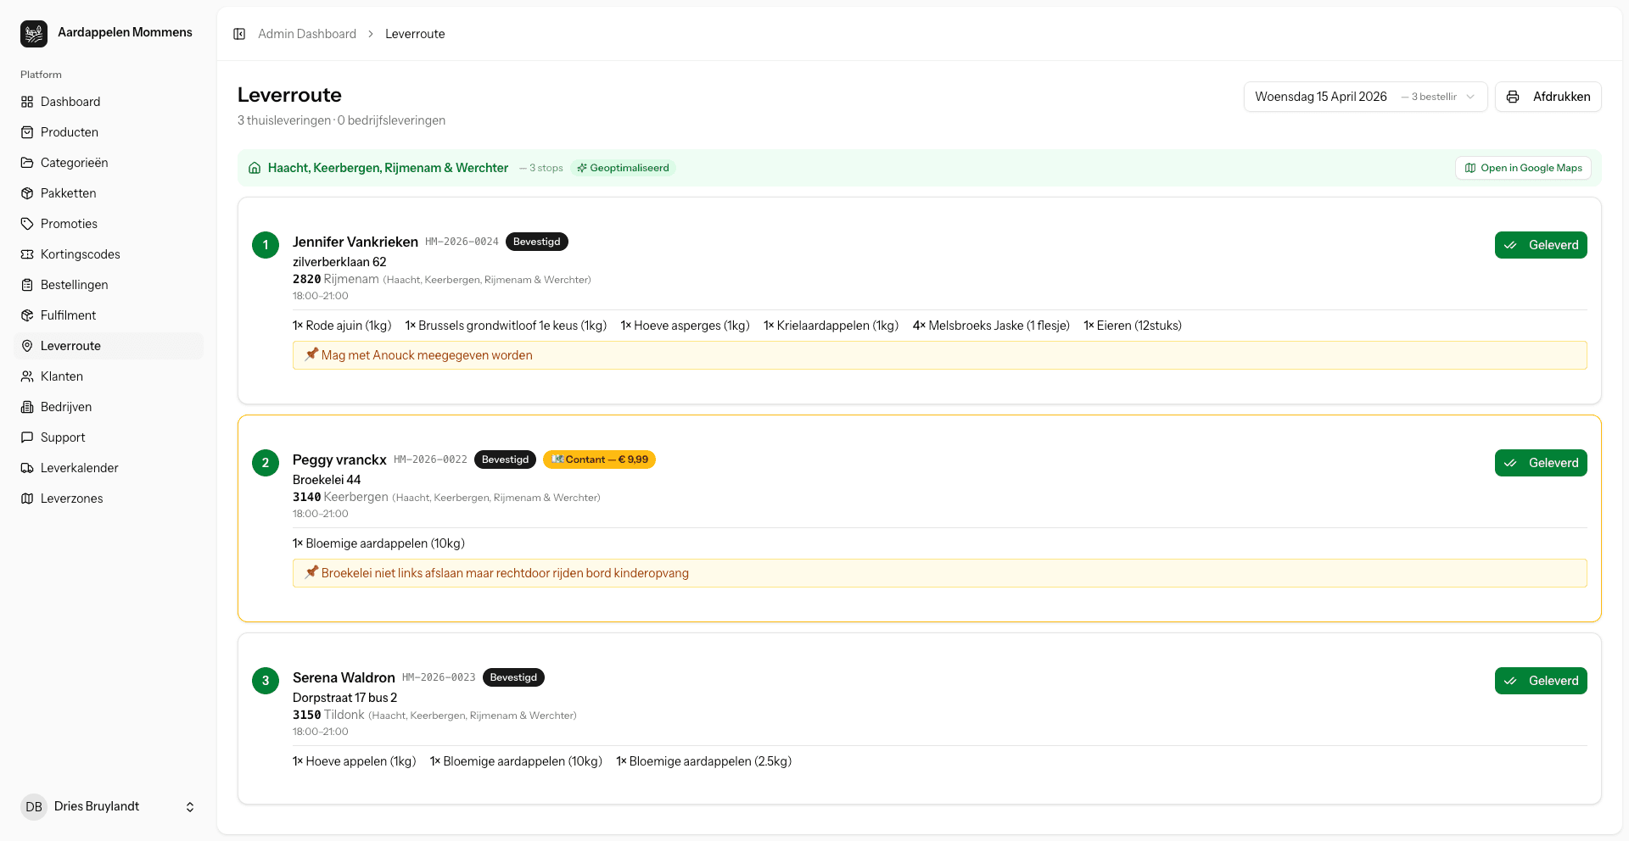The image size is (1629, 841).
Task: Click the Bevestigd badge for Serena Waldron
Action: point(513,677)
